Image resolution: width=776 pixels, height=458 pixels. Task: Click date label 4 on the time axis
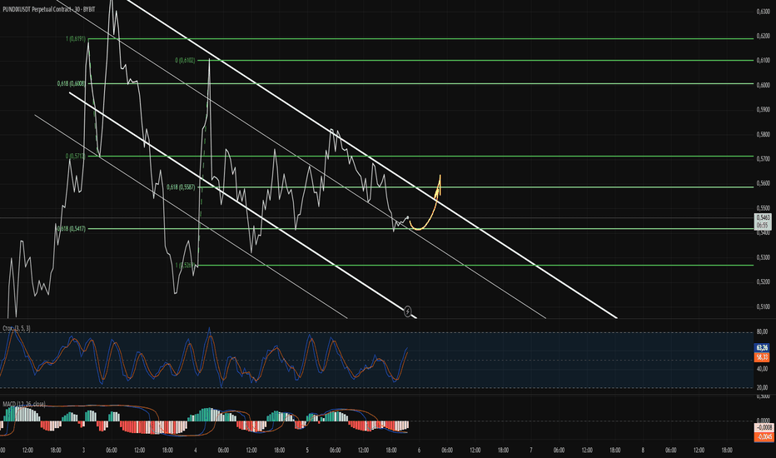196,450
